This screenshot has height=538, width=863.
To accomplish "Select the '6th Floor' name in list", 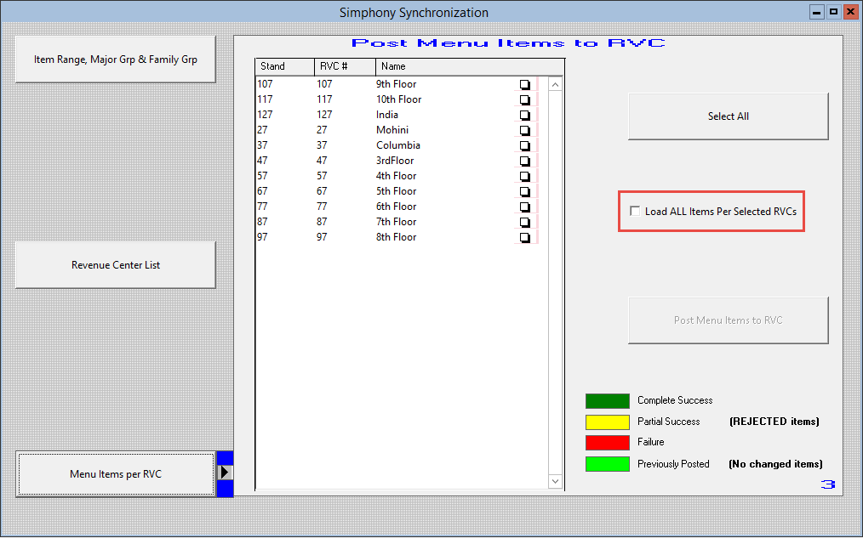I will pyautogui.click(x=397, y=207).
